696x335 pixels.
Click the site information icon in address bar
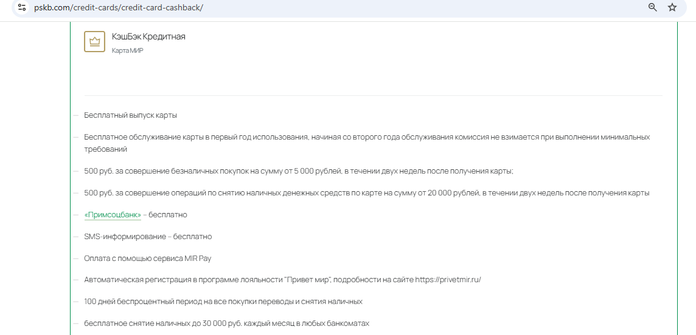point(22,7)
